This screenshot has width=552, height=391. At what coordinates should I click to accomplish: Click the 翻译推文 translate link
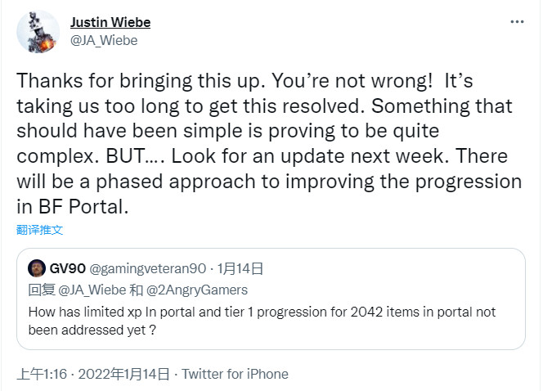(40, 229)
